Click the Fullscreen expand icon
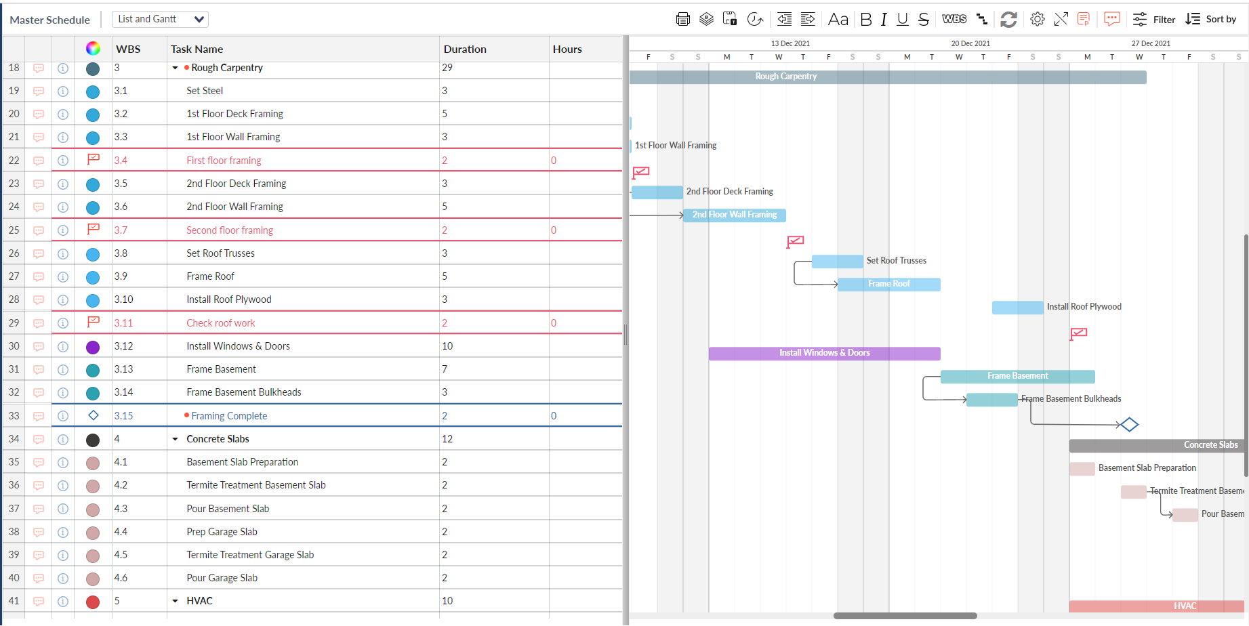The height and width of the screenshot is (626, 1249). pyautogui.click(x=1061, y=19)
